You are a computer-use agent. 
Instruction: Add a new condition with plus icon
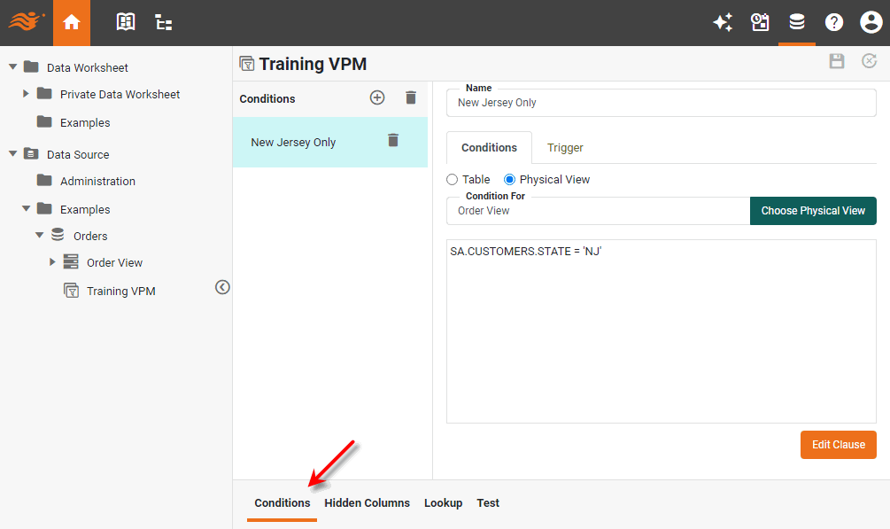[377, 98]
